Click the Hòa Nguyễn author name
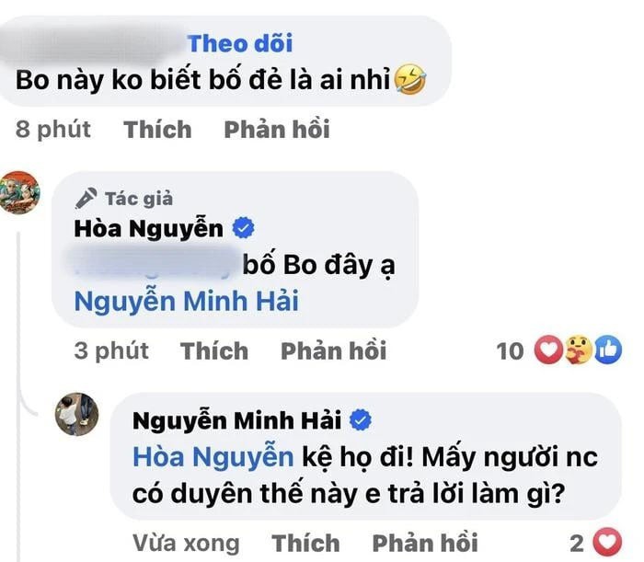 (149, 229)
